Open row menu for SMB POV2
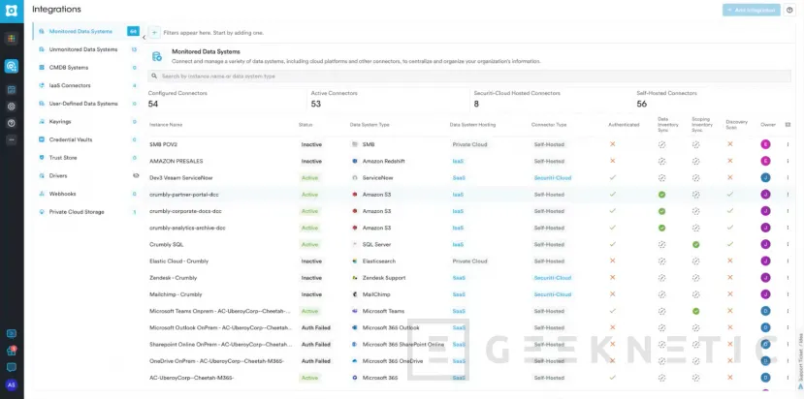The width and height of the screenshot is (804, 399). (788, 144)
